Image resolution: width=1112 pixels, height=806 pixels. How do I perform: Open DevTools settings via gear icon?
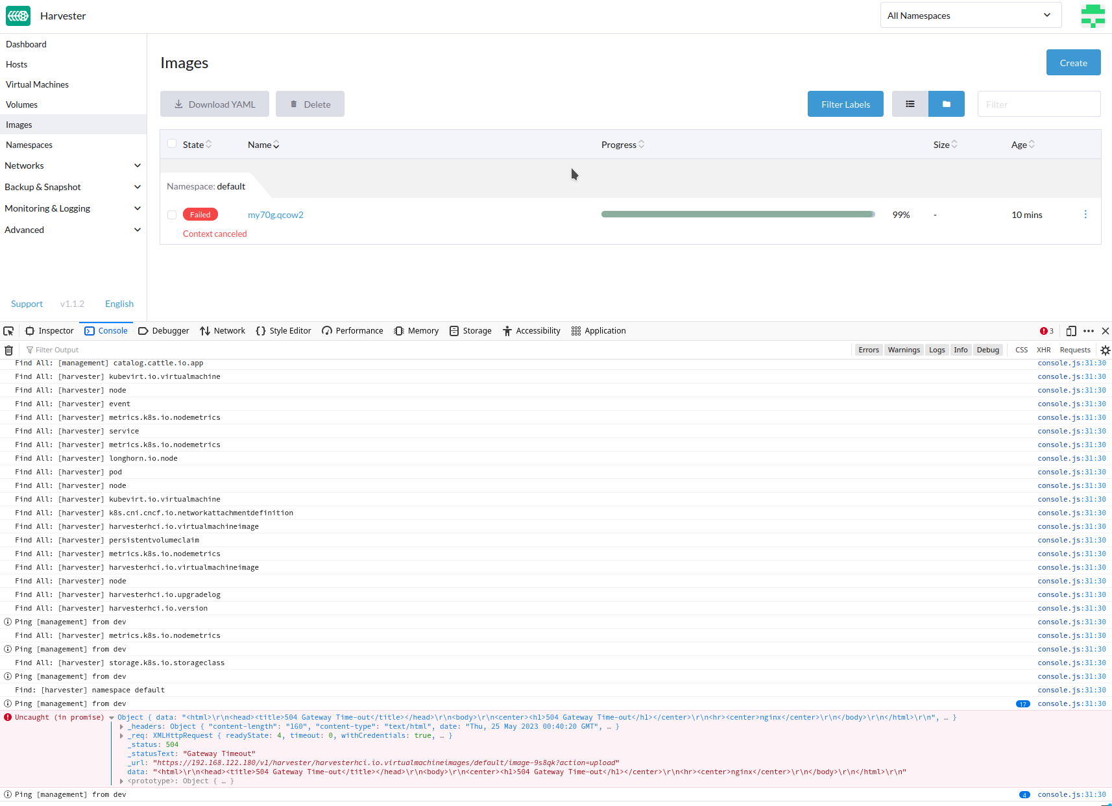point(1106,350)
